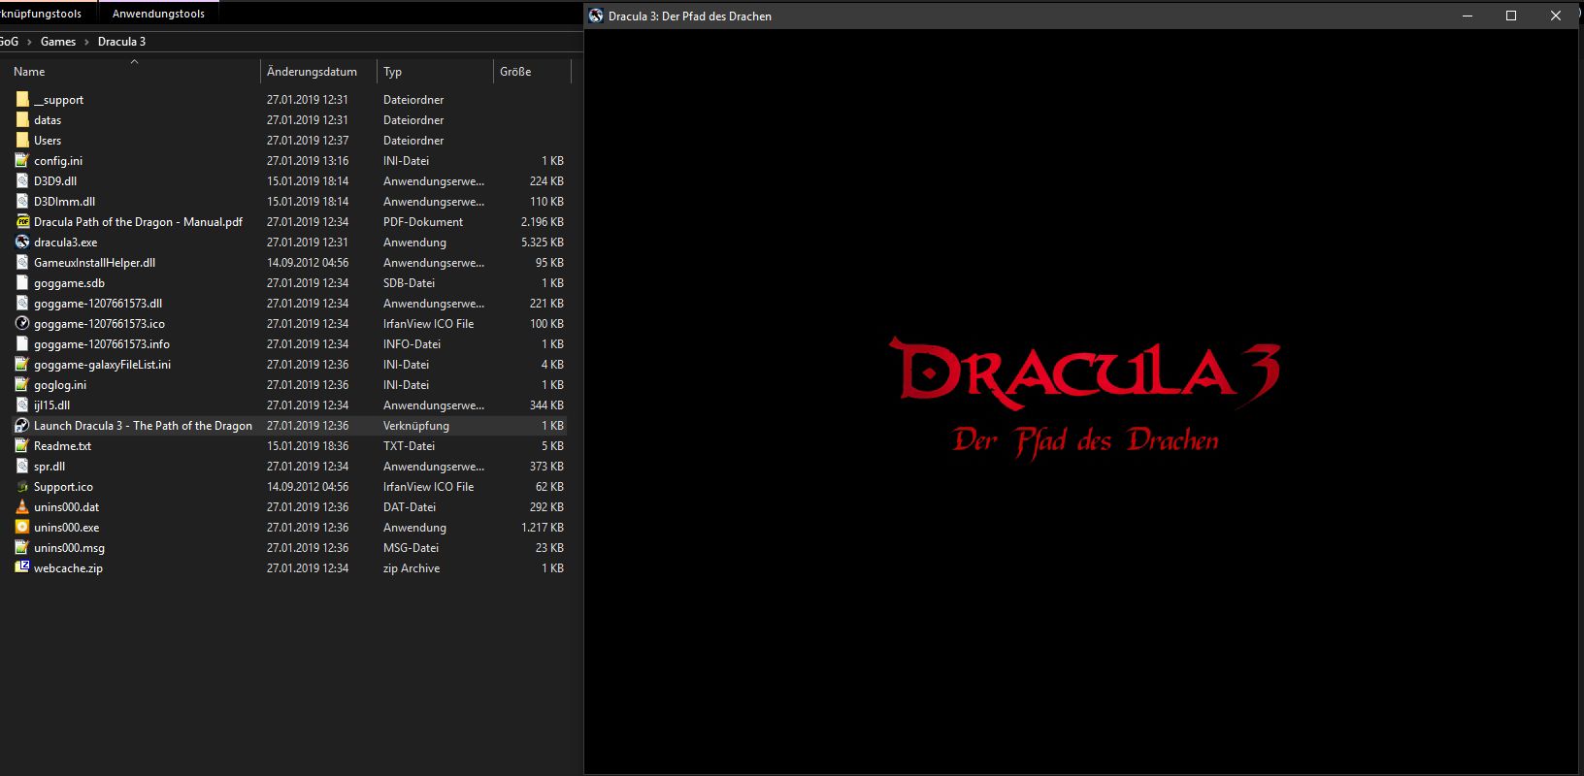
Task: Click the goggame-galaxyFileList.ini file icon
Action: [22, 365]
